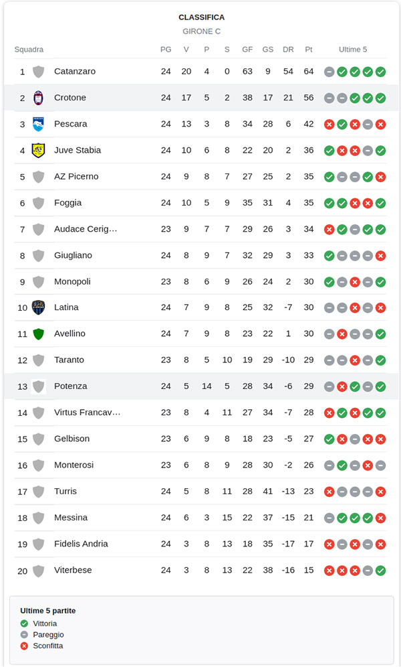
Task: Click the grey Pareggio legend icon
Action: pyautogui.click(x=25, y=635)
